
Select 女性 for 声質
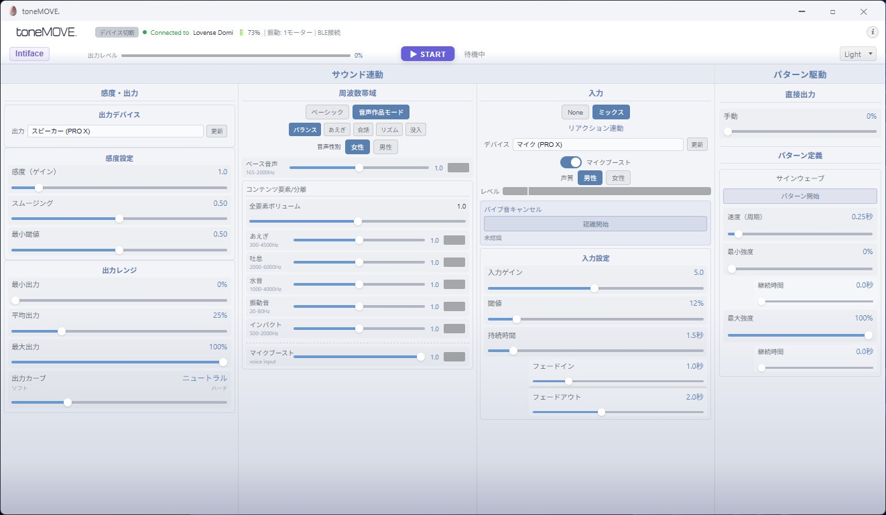(x=617, y=178)
